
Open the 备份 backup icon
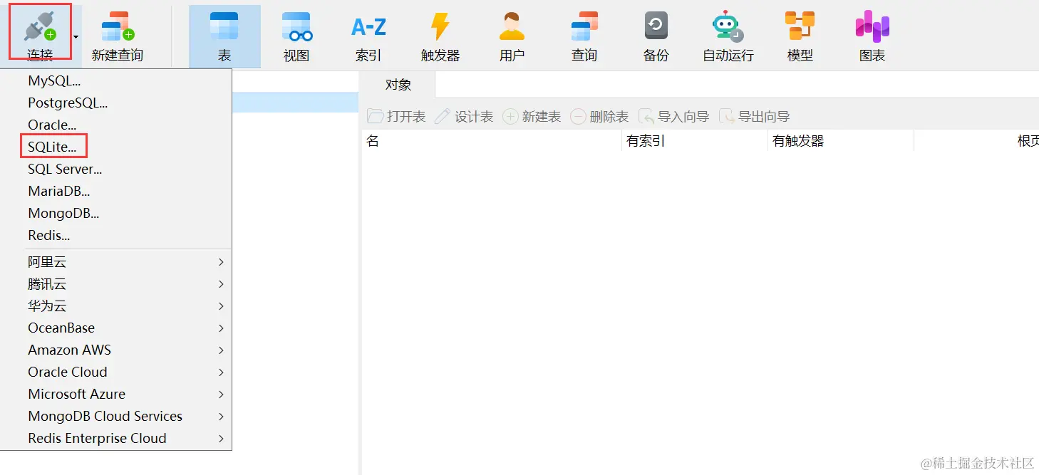pos(656,27)
